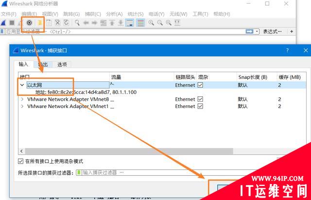This screenshot has width=311, height=200.
Task: Toggle packet colorize rules icon
Action: (140, 23)
